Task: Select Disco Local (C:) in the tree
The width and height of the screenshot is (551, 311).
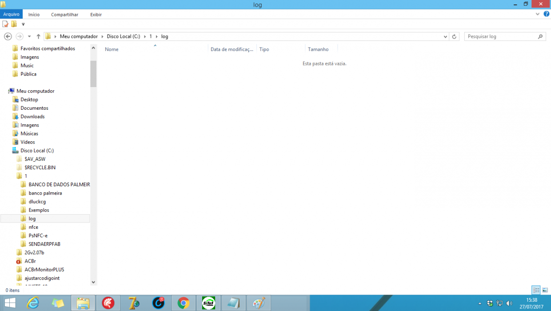Action: click(x=37, y=151)
